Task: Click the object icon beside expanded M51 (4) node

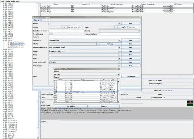Action: pos(6,40)
